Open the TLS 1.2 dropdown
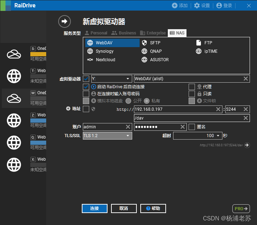 point(108,136)
